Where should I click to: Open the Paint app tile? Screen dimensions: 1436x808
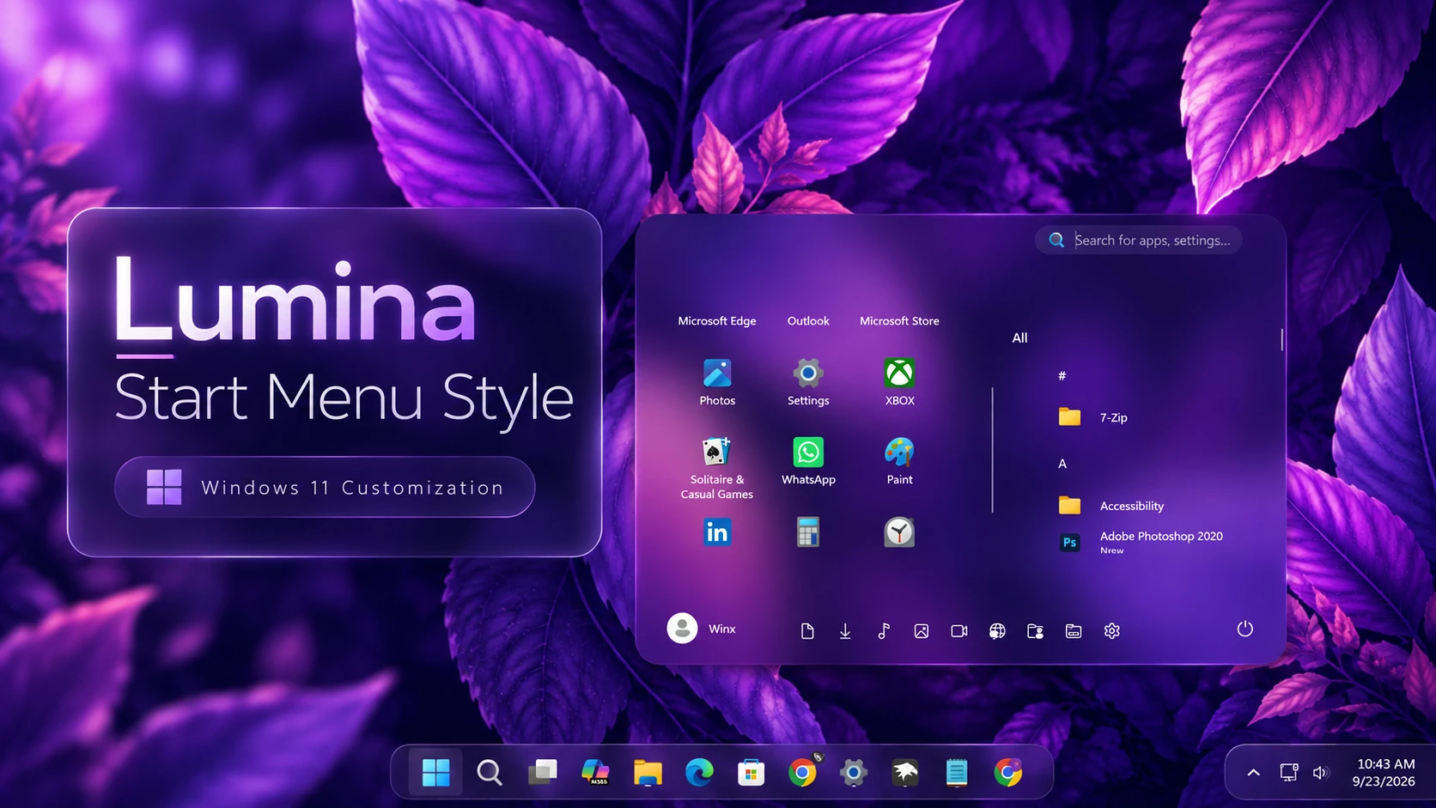click(899, 462)
